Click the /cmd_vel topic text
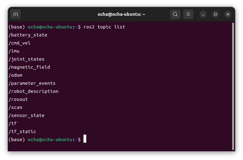243x160 pixels. [19, 43]
